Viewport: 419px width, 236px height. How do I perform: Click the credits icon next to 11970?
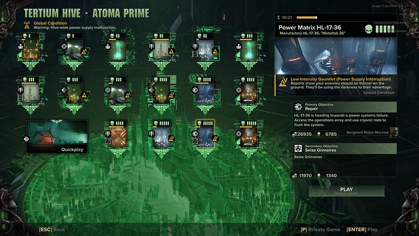tap(295, 176)
